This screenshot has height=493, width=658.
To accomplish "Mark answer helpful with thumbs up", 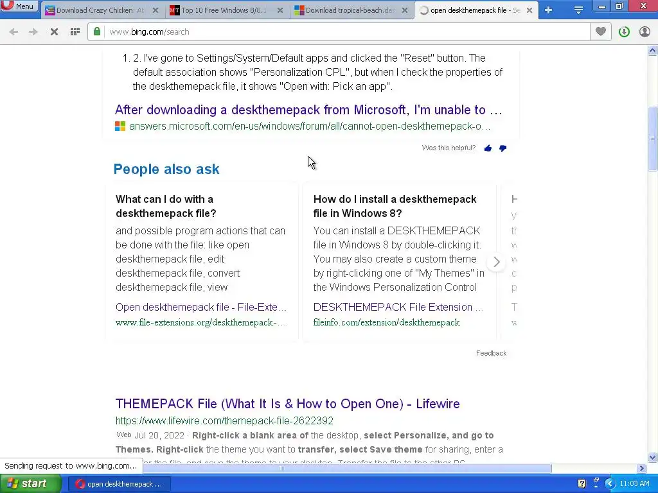I will (488, 148).
